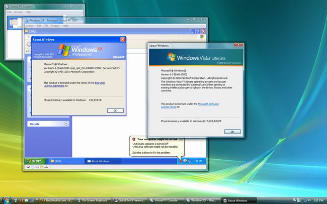Open the Action menu in Windows XP Virtual PC window

[x=29, y=26]
